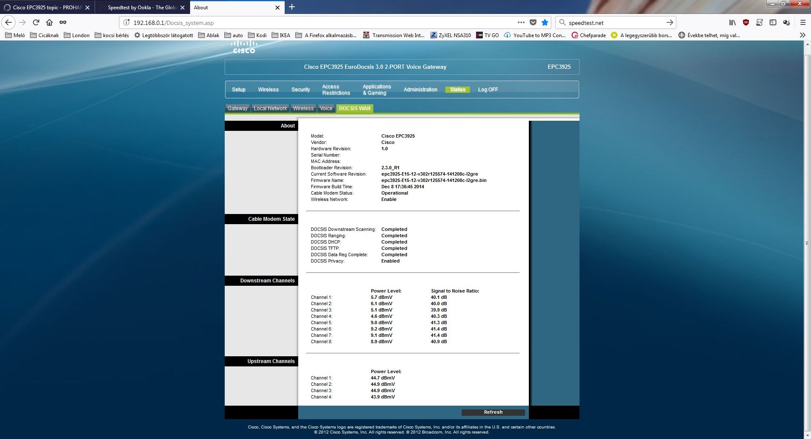The image size is (811, 439).
Task: Toggle the Firefox sidebar view
Action: click(773, 22)
